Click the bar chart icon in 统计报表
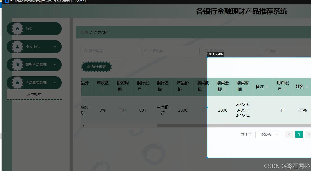 tap(89, 67)
